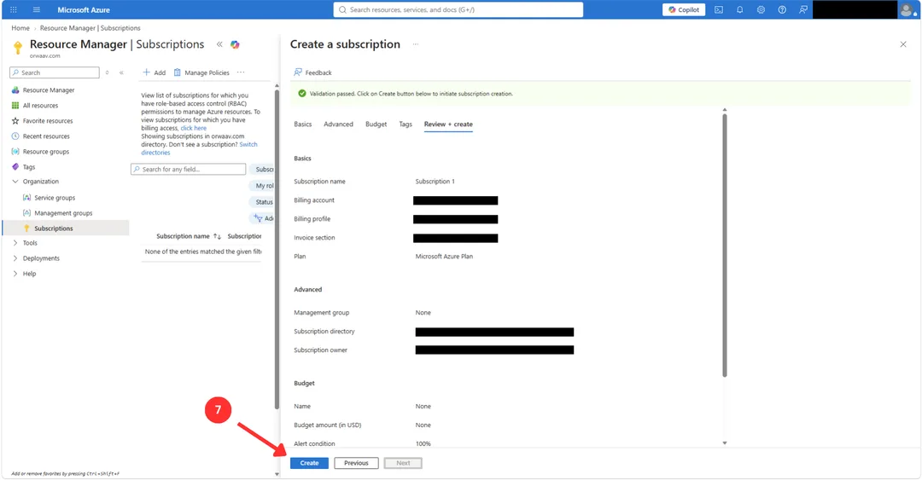The image size is (922, 480).
Task: Click the Copilot icon beside Subscriptions title
Action: [x=235, y=44]
